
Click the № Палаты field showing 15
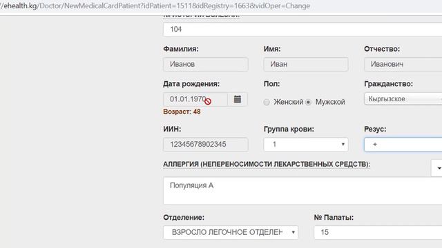coord(378,232)
